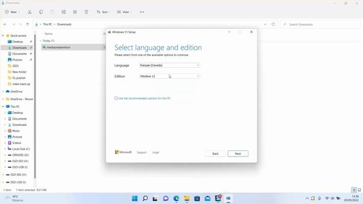Image resolution: width=363 pixels, height=204 pixels.
Task: Open the Edition dropdown showing Windows 11
Action: pyautogui.click(x=170, y=76)
